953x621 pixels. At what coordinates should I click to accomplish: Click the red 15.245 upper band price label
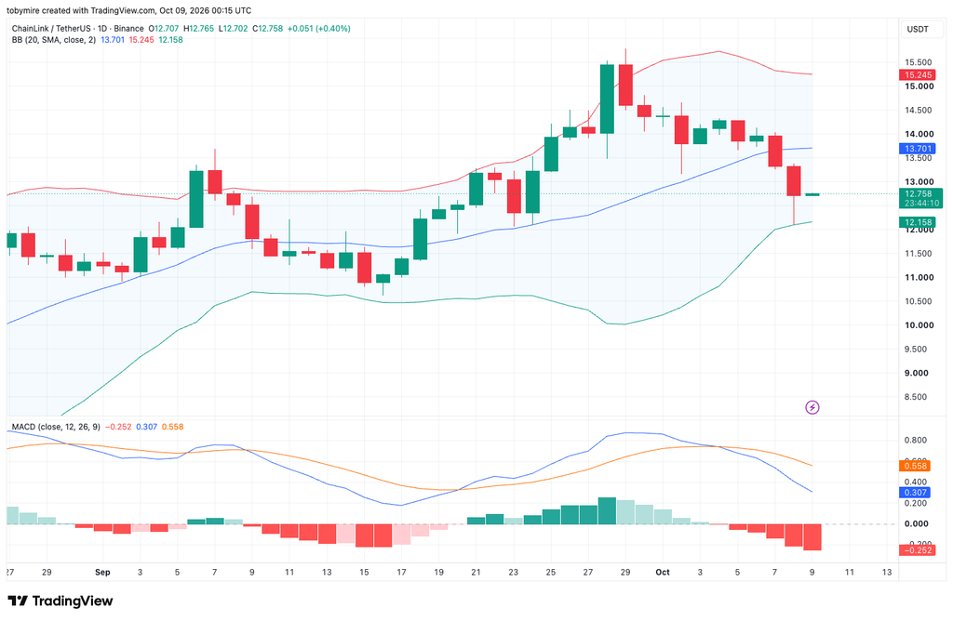click(918, 75)
